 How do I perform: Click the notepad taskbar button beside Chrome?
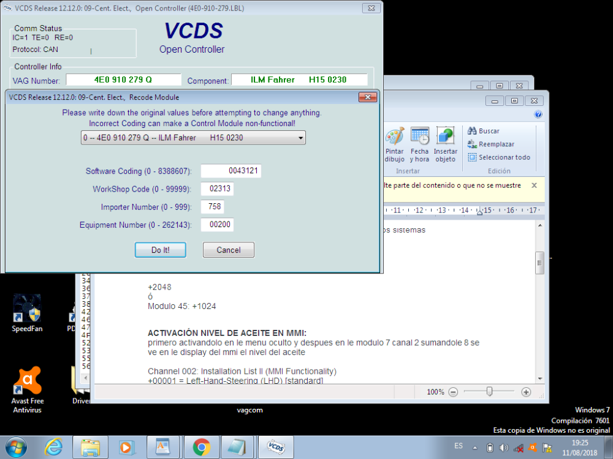point(237,447)
